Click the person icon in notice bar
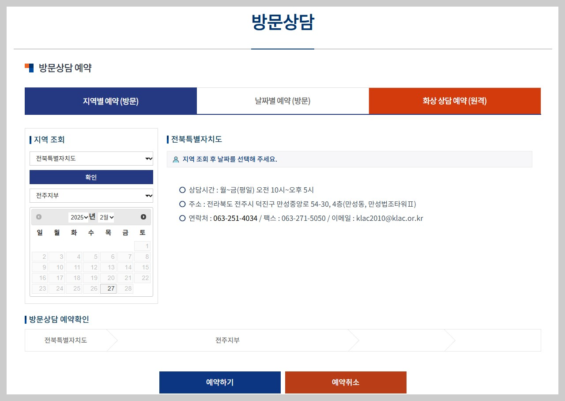565x401 pixels. 176,159
